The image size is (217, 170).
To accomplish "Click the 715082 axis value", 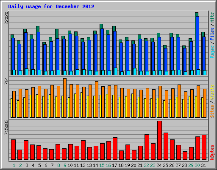I will coord(6,127).
